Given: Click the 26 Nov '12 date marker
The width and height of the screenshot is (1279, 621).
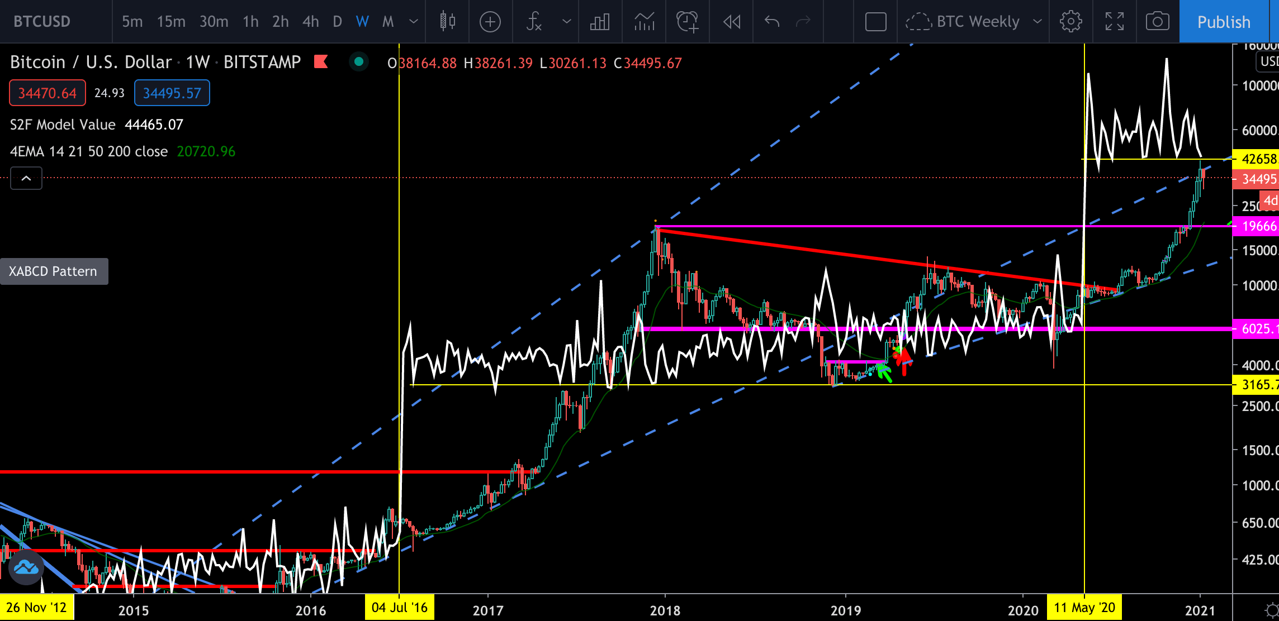Looking at the screenshot, I should point(36,608).
